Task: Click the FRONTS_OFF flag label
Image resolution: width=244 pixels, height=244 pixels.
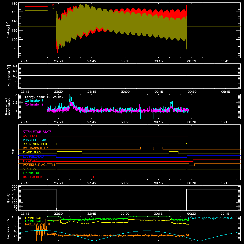Action: click(32, 173)
